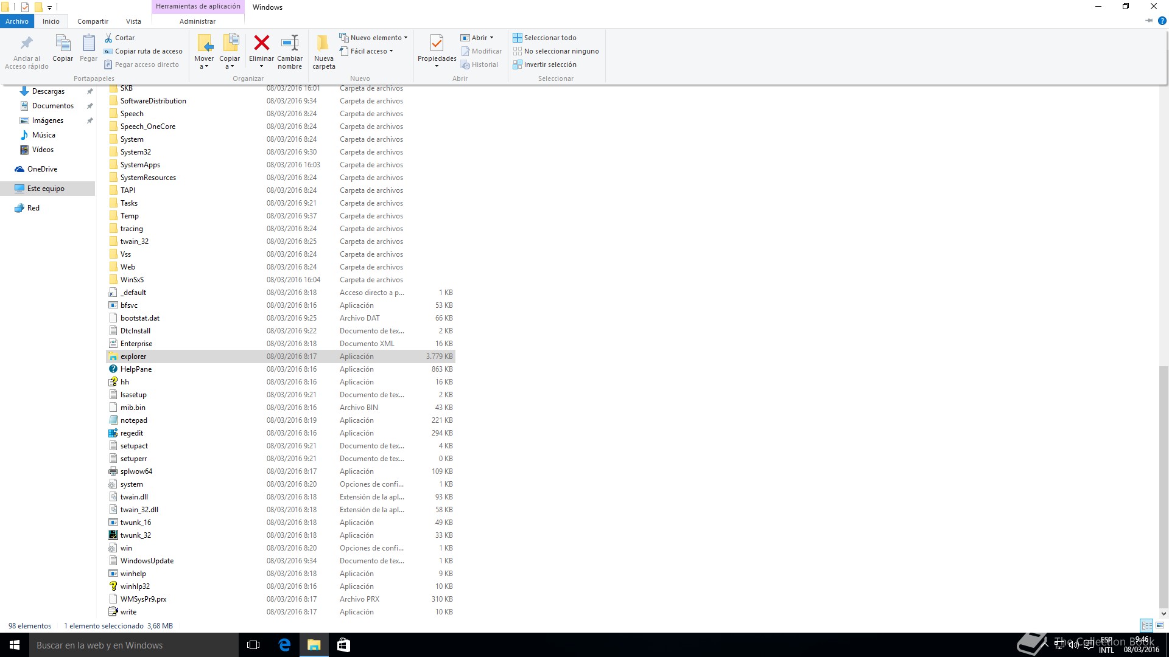Open Task View from taskbar
This screenshot has height=657, width=1169.
pos(253,645)
